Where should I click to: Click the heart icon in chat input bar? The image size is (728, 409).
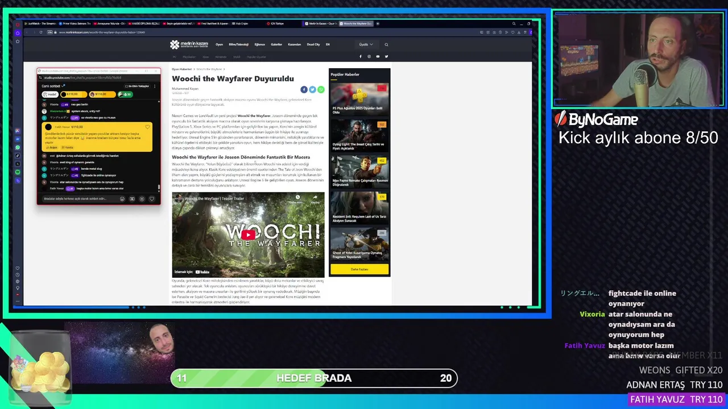point(152,199)
